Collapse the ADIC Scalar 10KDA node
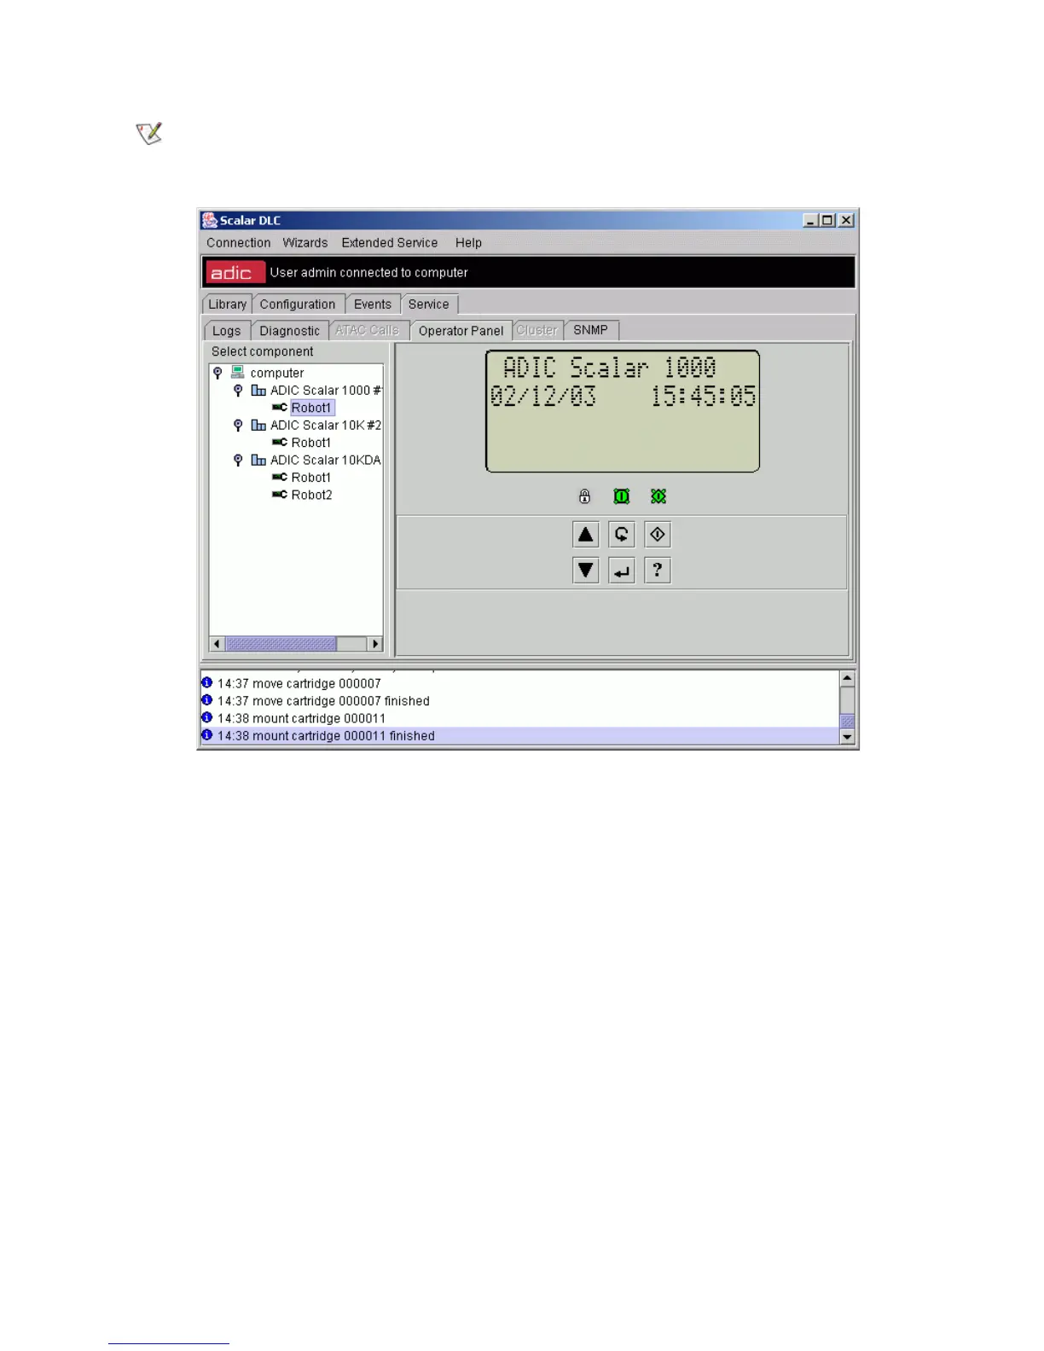The image size is (1044, 1351). (238, 460)
